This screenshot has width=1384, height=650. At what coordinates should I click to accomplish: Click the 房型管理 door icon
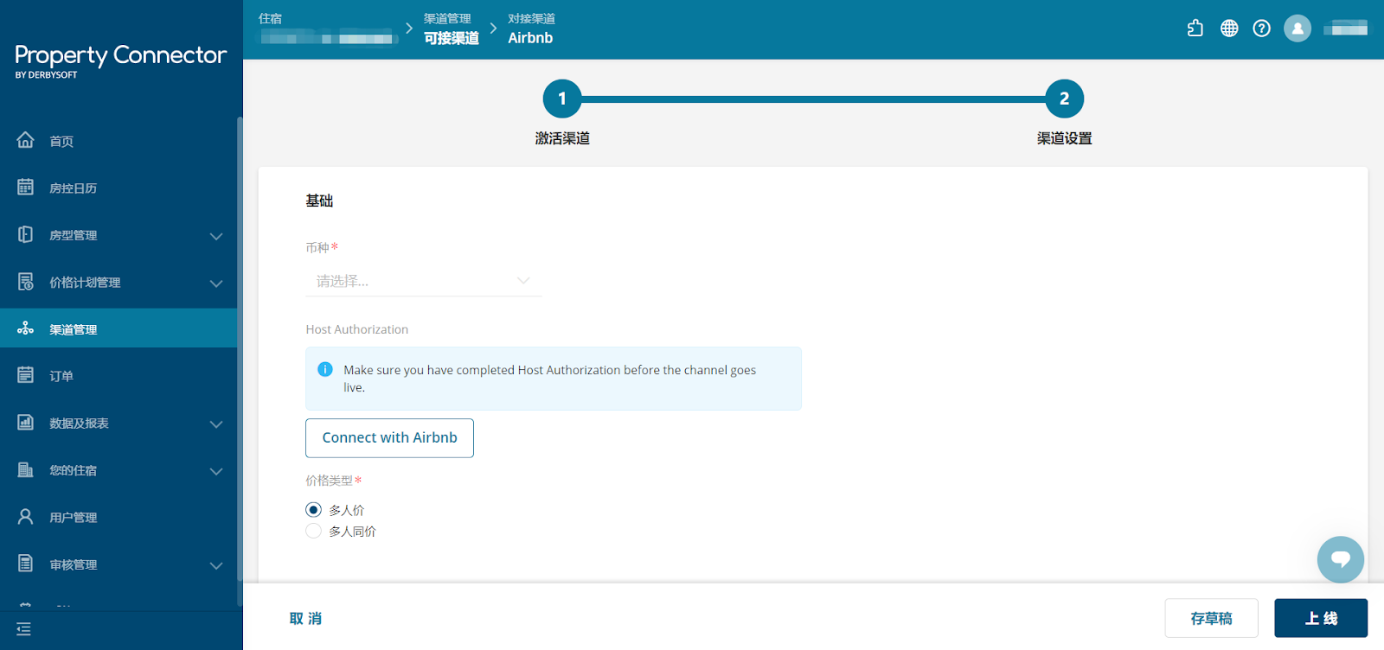[25, 234]
